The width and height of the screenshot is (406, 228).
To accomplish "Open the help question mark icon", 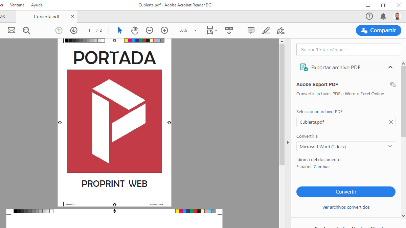I will 369,16.
